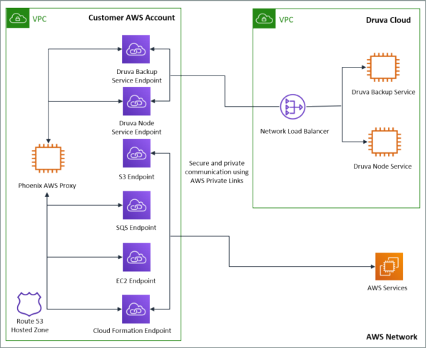Click the green VPC cloud icon in Druva Cloud
This screenshot has height=348, width=428.
tap(265, 19)
